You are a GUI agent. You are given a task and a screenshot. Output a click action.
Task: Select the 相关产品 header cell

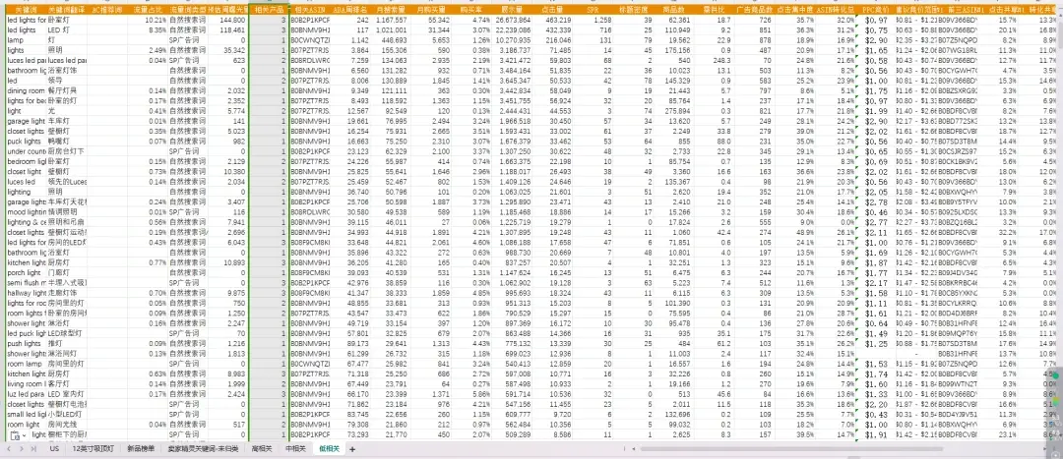coord(269,11)
